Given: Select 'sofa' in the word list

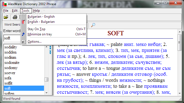Looking at the screenshot, I should click(x=24, y=78).
